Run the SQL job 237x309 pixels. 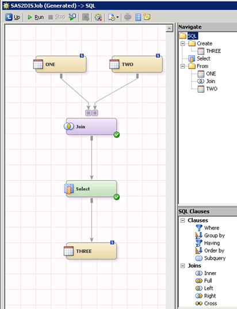click(x=36, y=17)
